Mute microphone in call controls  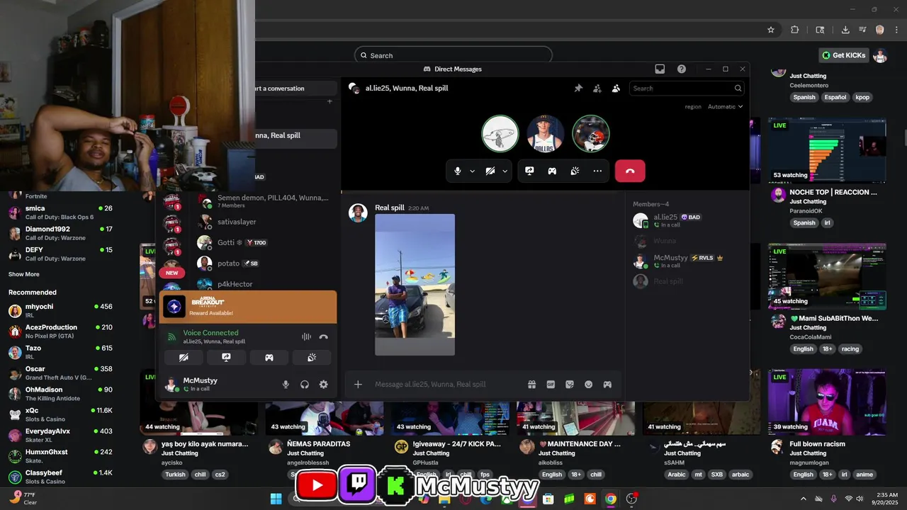458,171
